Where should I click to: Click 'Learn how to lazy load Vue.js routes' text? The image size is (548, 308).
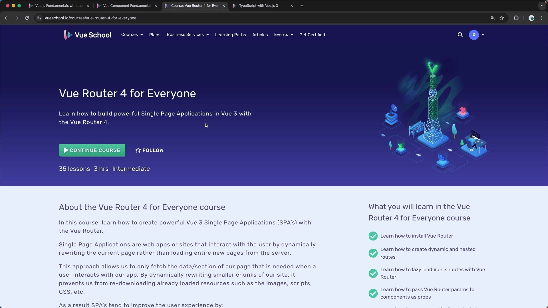point(433,273)
